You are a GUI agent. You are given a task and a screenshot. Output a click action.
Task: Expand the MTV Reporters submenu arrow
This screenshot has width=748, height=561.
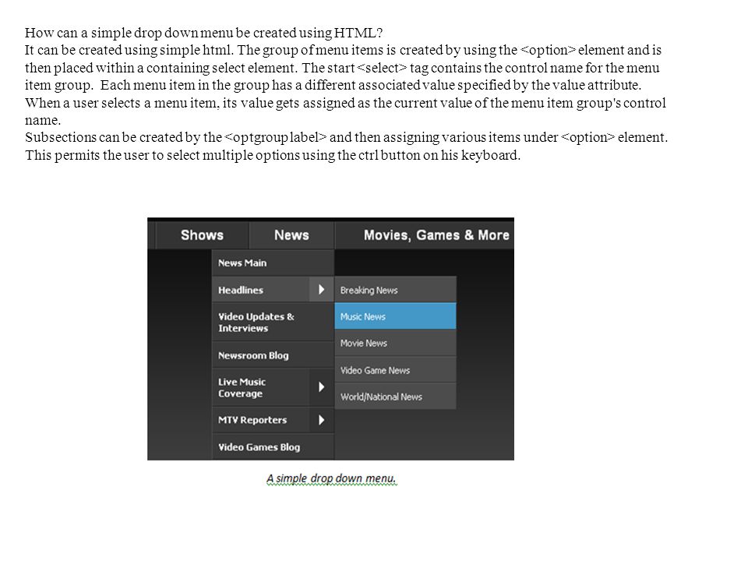[322, 420]
